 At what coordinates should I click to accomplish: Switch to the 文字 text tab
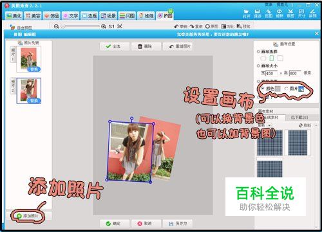(x=71, y=16)
